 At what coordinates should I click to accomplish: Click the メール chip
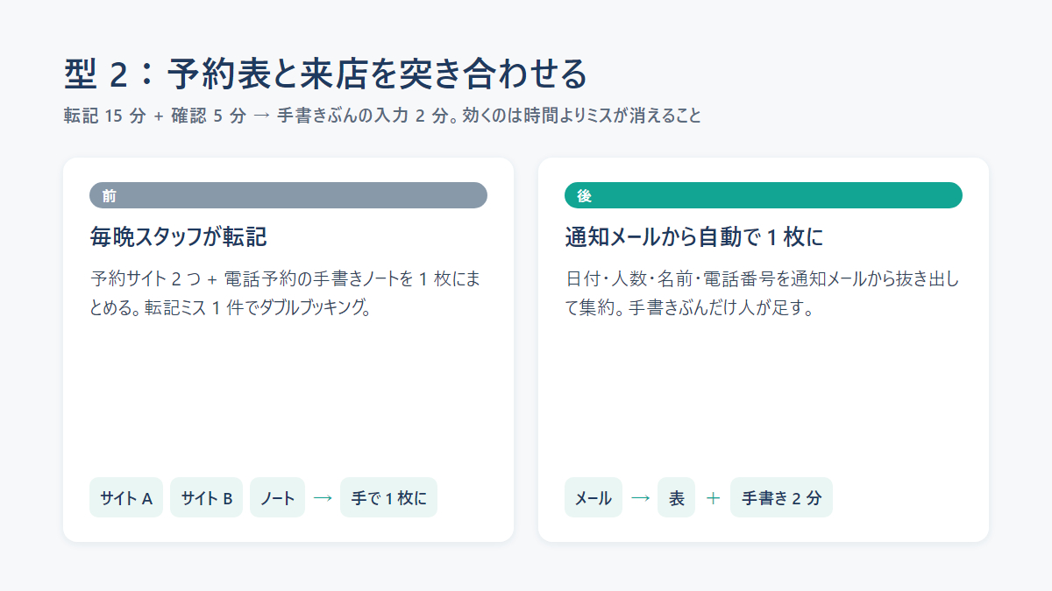pyautogui.click(x=594, y=497)
